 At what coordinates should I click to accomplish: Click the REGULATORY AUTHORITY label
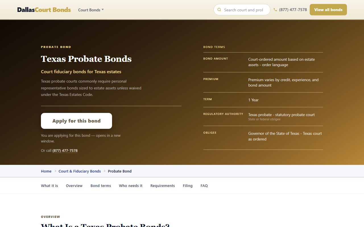(x=223, y=114)
